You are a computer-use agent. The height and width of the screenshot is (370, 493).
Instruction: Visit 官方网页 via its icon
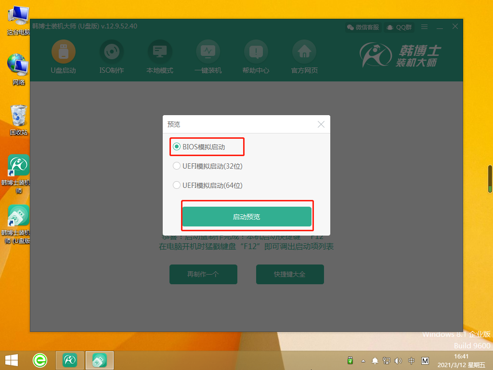click(x=304, y=52)
